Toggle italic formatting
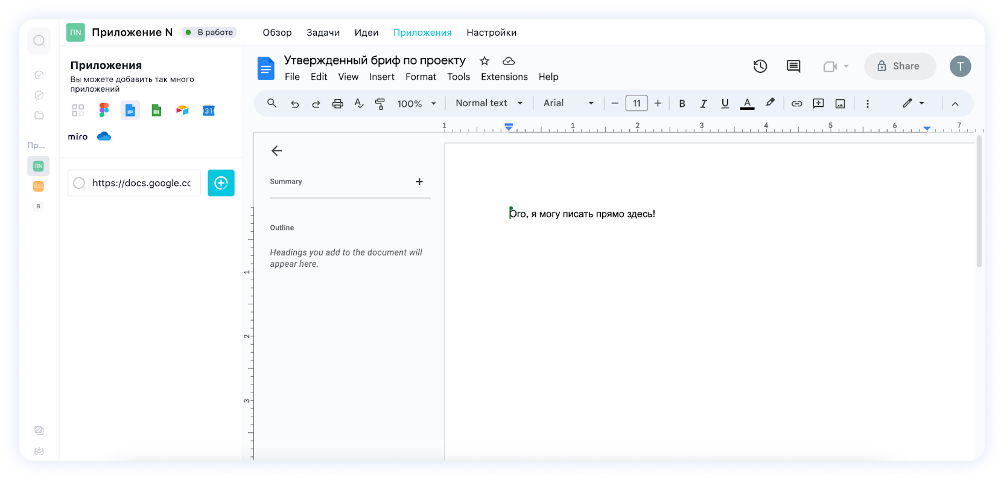The width and height of the screenshot is (1004, 480). pos(704,104)
